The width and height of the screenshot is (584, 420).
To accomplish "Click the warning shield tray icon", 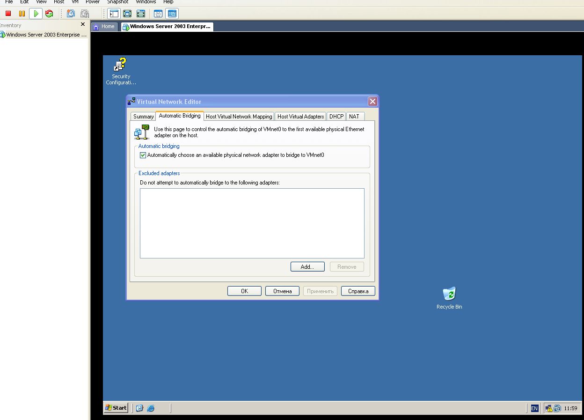I will coord(549,408).
